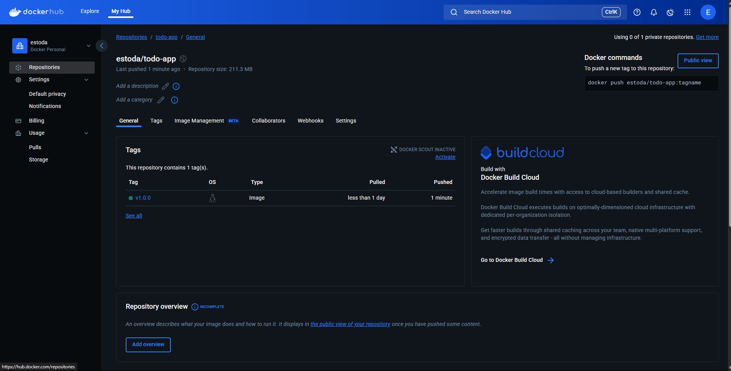Screen dimensions: 731x371
Task: Click the pencil icon to edit description
Action: pos(165,86)
